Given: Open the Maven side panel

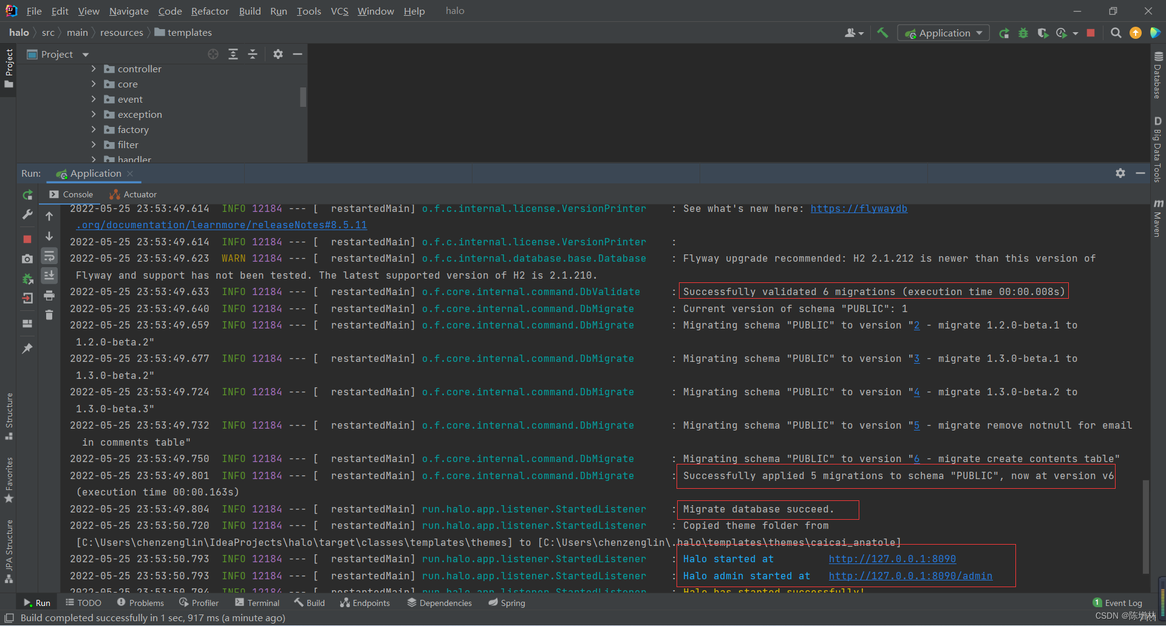Looking at the screenshot, I should click(1157, 217).
